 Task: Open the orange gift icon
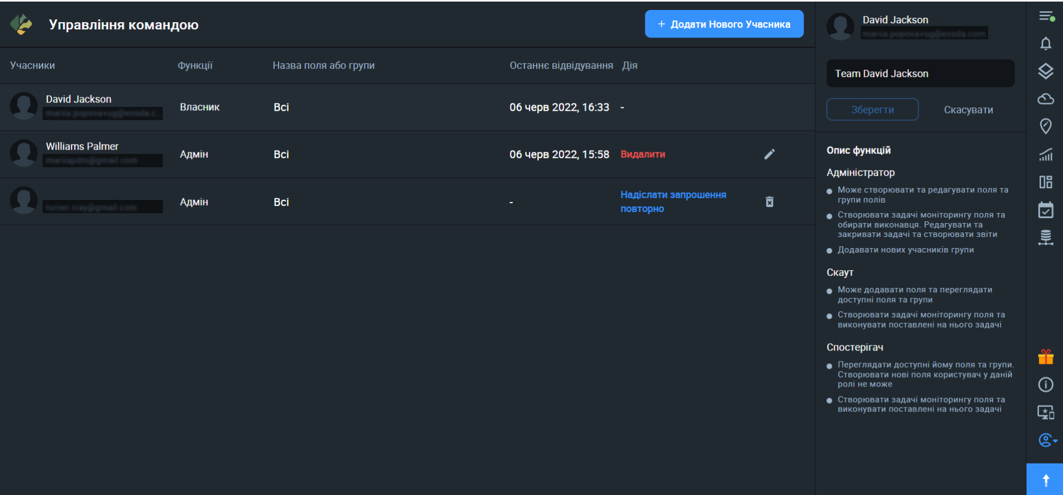click(x=1045, y=357)
